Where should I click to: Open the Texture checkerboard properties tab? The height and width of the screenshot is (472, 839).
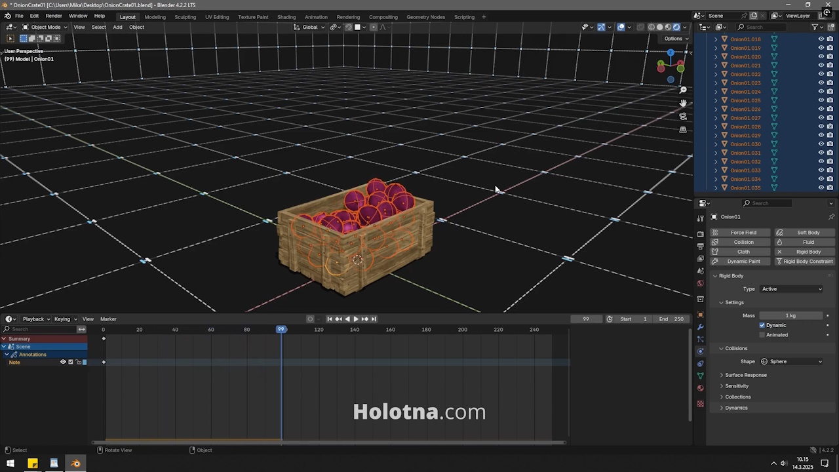click(700, 404)
